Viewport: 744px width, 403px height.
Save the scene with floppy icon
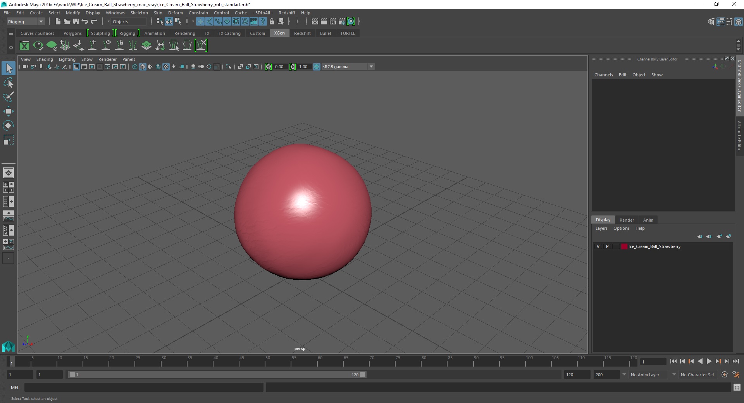point(76,22)
